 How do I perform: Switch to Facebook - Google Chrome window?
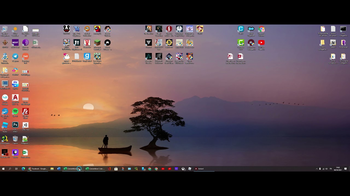coord(38,169)
